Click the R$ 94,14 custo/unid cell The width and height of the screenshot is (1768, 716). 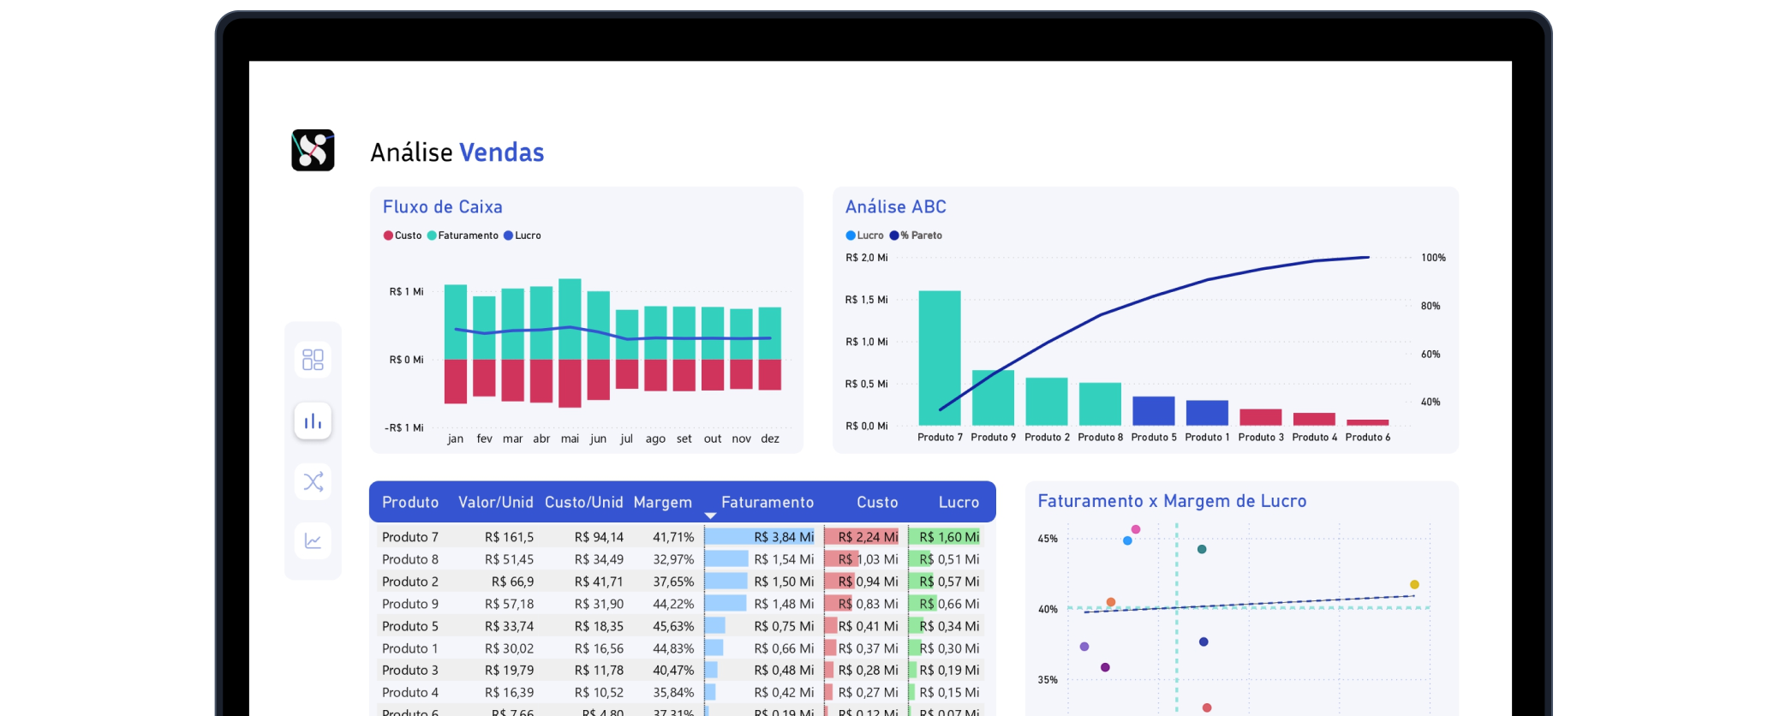click(x=599, y=537)
